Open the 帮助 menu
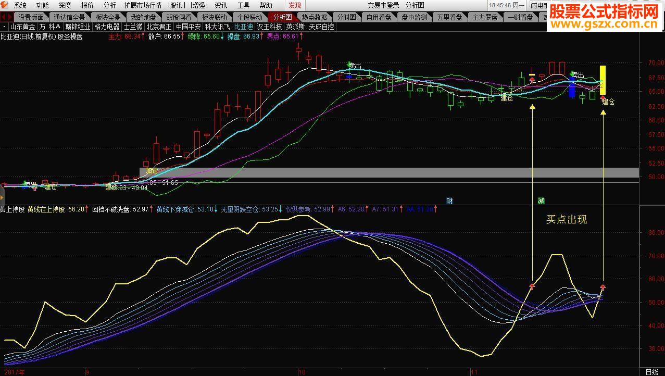The height and width of the screenshot is (376, 665). (266, 5)
